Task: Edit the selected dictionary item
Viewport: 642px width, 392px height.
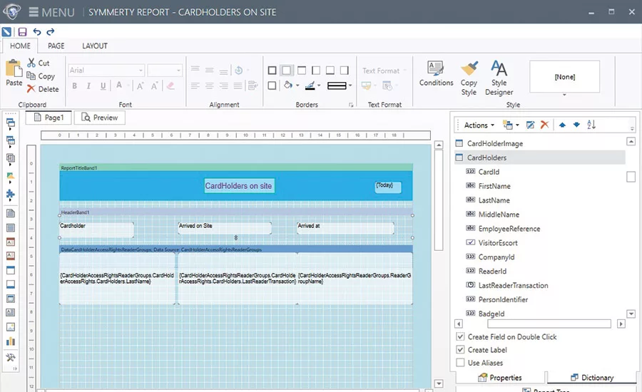Action: click(530, 125)
